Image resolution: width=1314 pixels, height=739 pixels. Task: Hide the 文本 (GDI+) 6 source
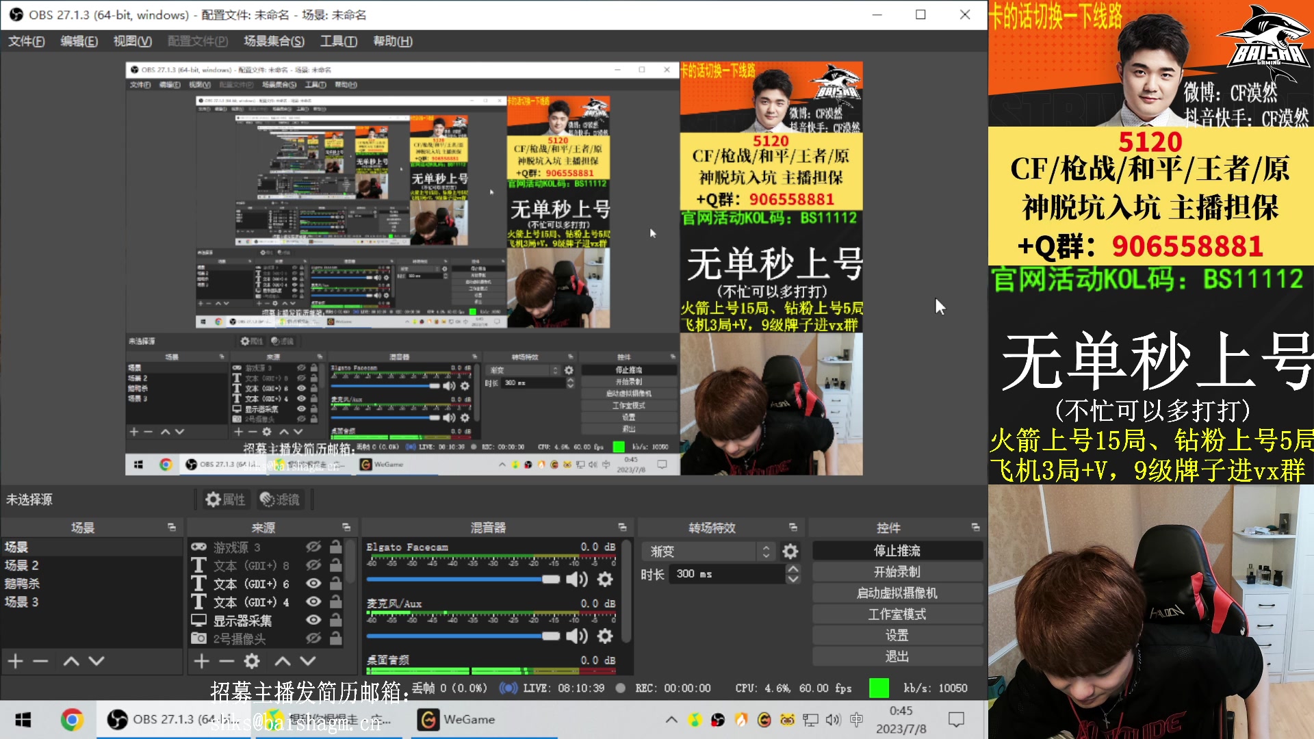tap(313, 584)
